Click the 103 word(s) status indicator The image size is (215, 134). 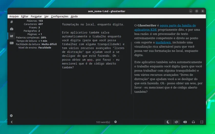pos(103,122)
